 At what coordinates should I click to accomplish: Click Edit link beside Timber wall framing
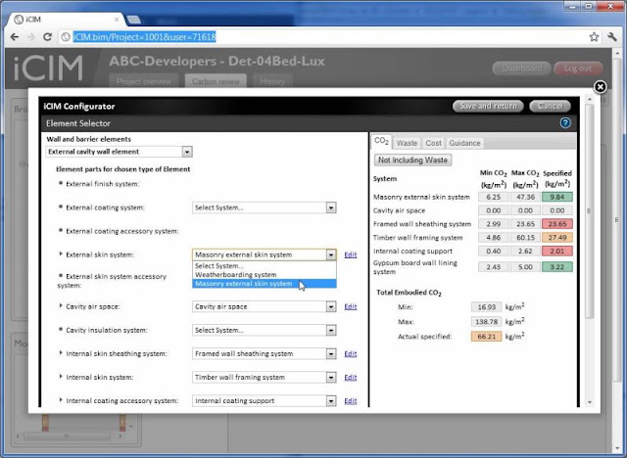point(351,378)
